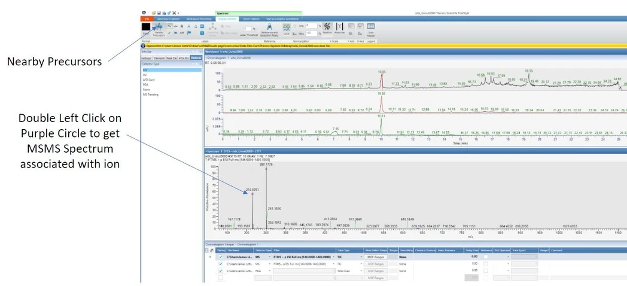Click the blue rectangle icon in Labels top row
Image resolution: width=627 pixels, height=286 pixels.
point(202,26)
